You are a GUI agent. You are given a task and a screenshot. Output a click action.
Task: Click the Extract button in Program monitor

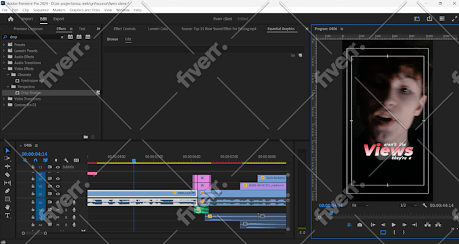coord(438,224)
